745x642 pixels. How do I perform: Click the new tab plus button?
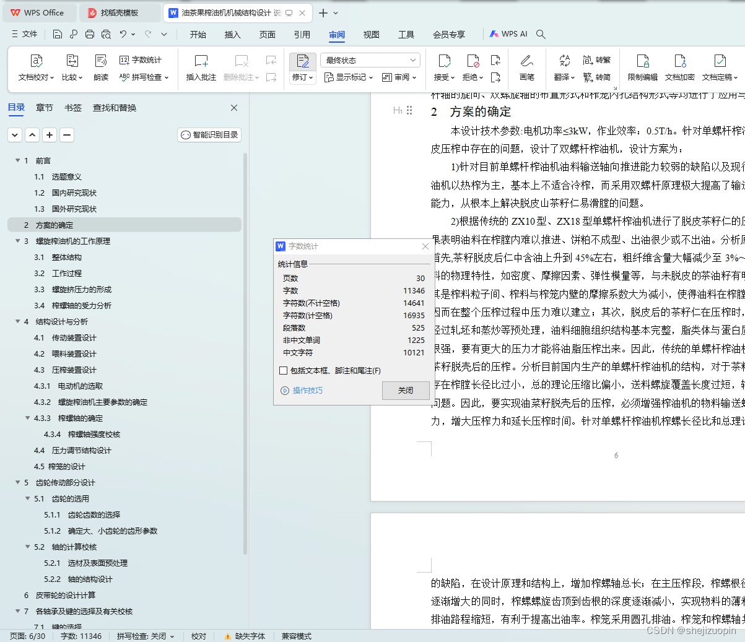click(323, 12)
